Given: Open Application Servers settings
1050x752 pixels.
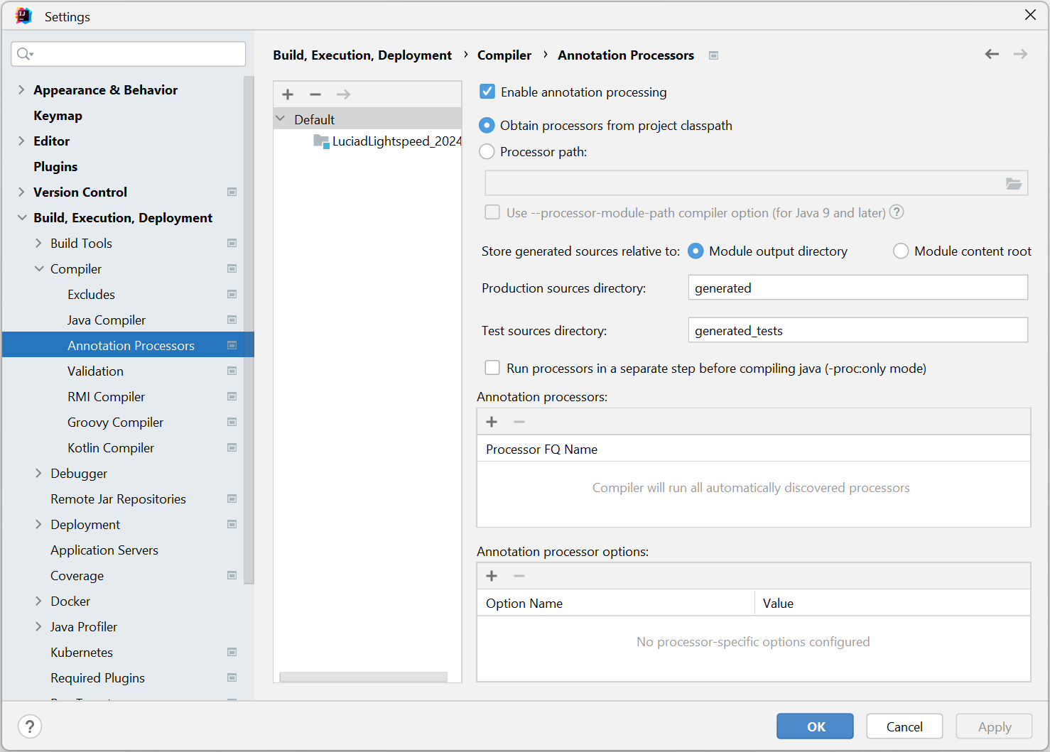Looking at the screenshot, I should pyautogui.click(x=104, y=550).
